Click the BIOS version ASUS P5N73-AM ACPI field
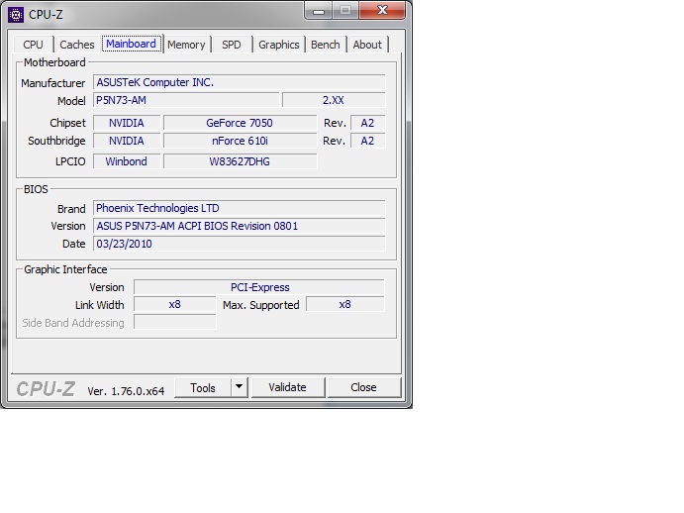This screenshot has height=513, width=684. click(239, 226)
